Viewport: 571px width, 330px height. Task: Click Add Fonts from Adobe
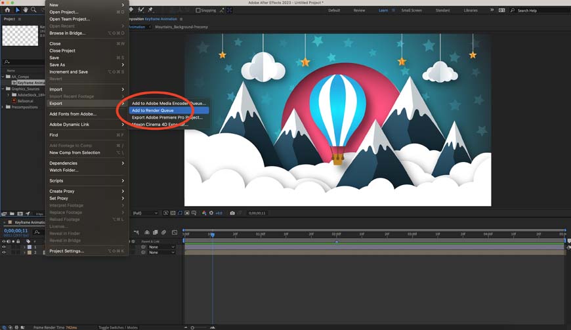tap(87, 114)
